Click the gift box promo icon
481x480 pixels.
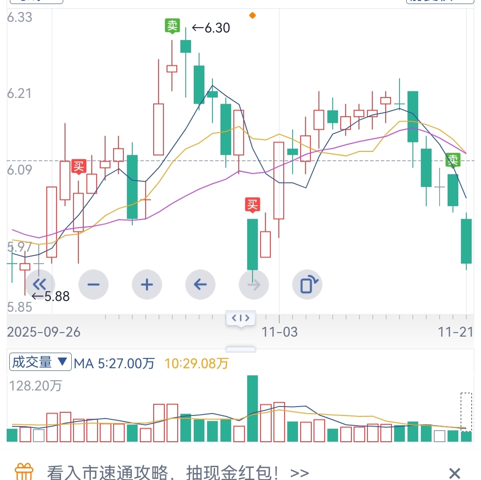pyautogui.click(x=24, y=471)
